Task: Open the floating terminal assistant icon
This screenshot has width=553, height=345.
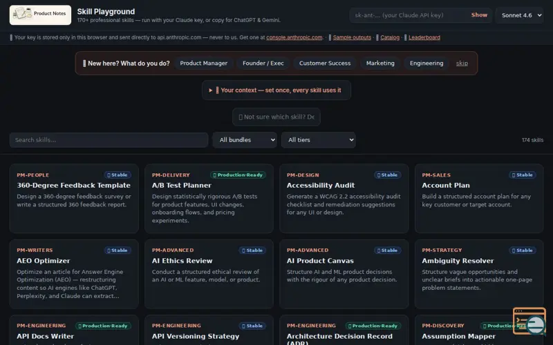Action: [x=529, y=321]
